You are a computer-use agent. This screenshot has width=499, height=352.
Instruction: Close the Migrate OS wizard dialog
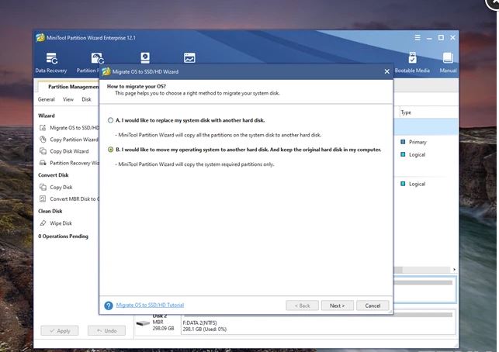[386, 71]
